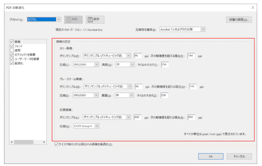Enable the 透明 checkbox

(x=12, y=50)
